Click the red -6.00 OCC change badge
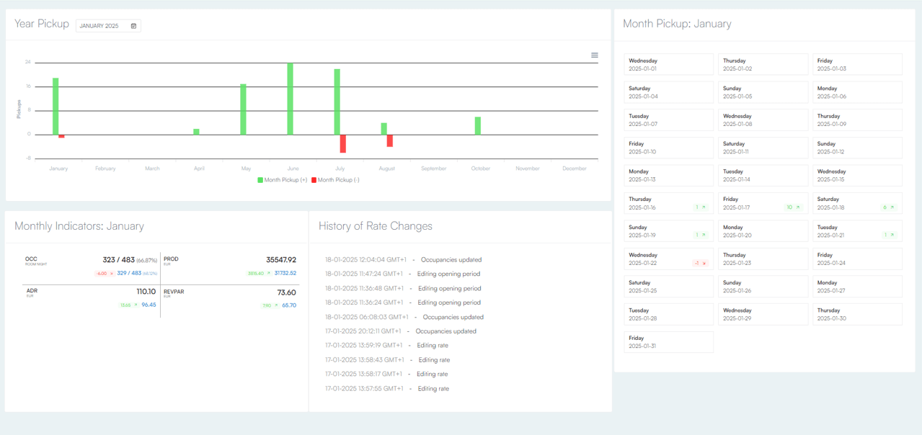 (x=105, y=274)
